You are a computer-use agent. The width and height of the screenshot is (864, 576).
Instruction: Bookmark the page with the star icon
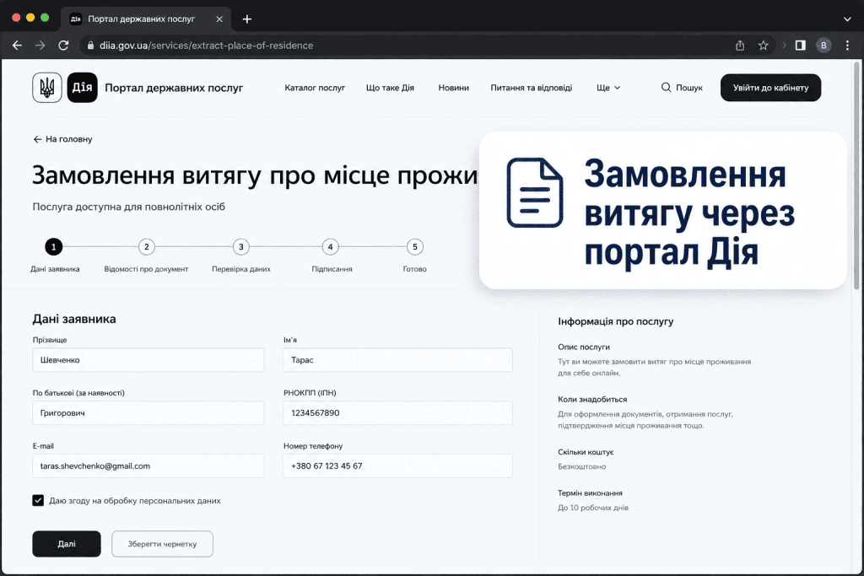coord(763,46)
